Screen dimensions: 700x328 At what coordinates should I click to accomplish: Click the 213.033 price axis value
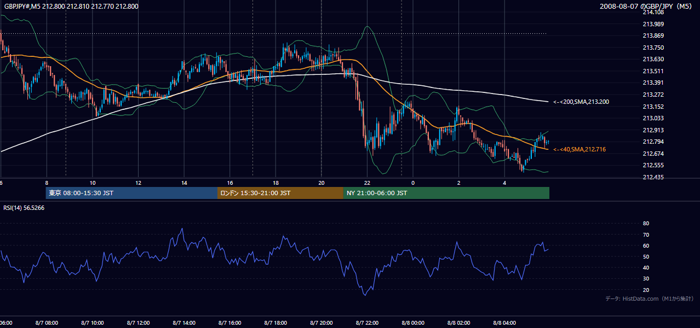(652, 118)
